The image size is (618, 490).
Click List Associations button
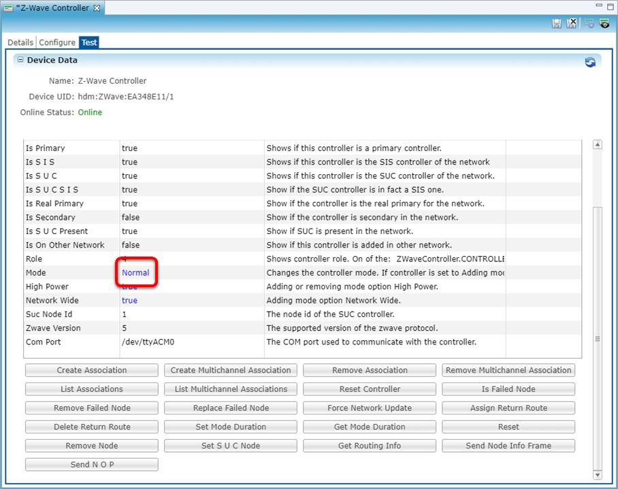(92, 389)
